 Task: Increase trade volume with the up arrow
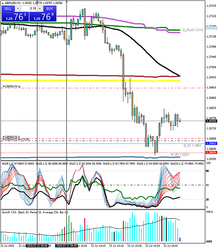(x=40, y=9)
